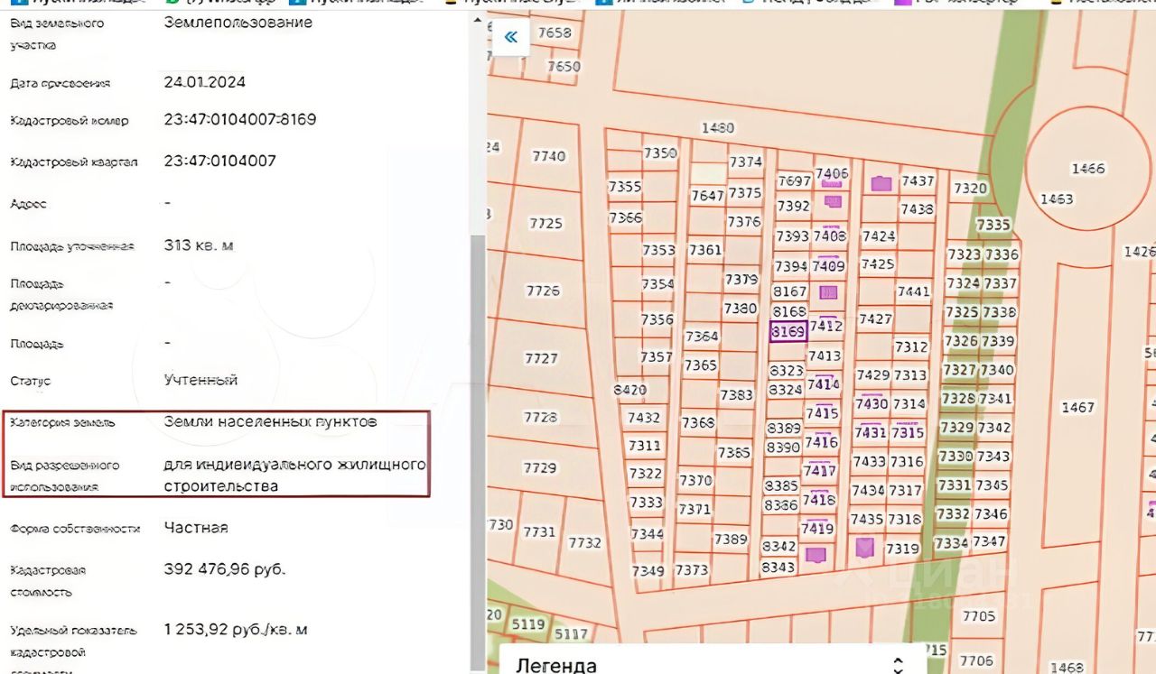Expand the Легенда panel arrows

(x=898, y=665)
